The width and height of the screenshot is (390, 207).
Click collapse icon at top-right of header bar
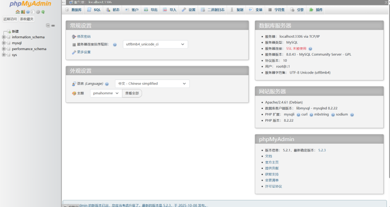coord(386,2)
